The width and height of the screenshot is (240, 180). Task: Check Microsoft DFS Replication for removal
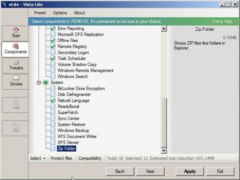[x=53, y=35]
